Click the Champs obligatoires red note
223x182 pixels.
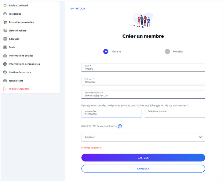pyautogui.click(x=91, y=148)
